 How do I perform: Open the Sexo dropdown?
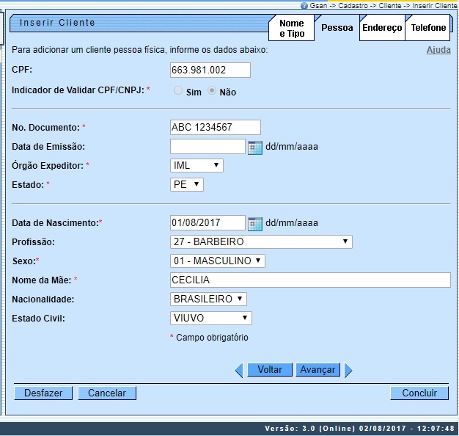click(217, 261)
